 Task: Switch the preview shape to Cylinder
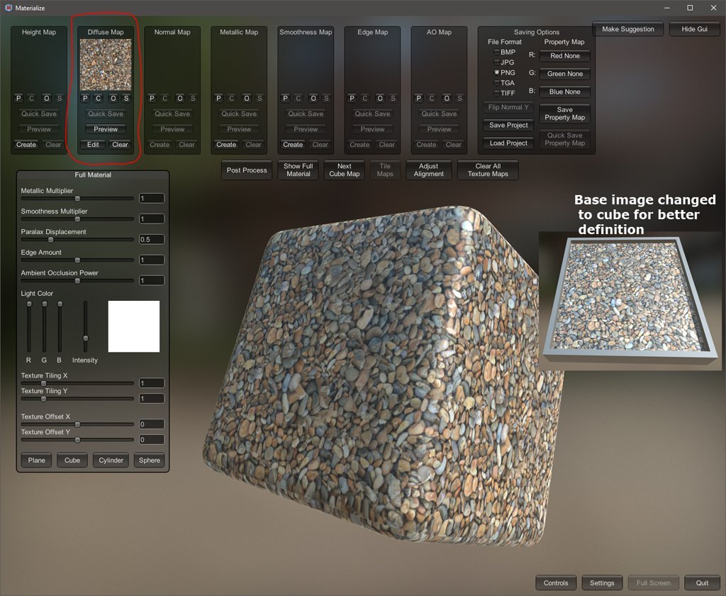[111, 460]
